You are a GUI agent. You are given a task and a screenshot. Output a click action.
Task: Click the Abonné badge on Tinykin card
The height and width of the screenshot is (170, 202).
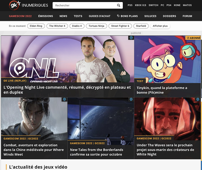tap(193, 38)
